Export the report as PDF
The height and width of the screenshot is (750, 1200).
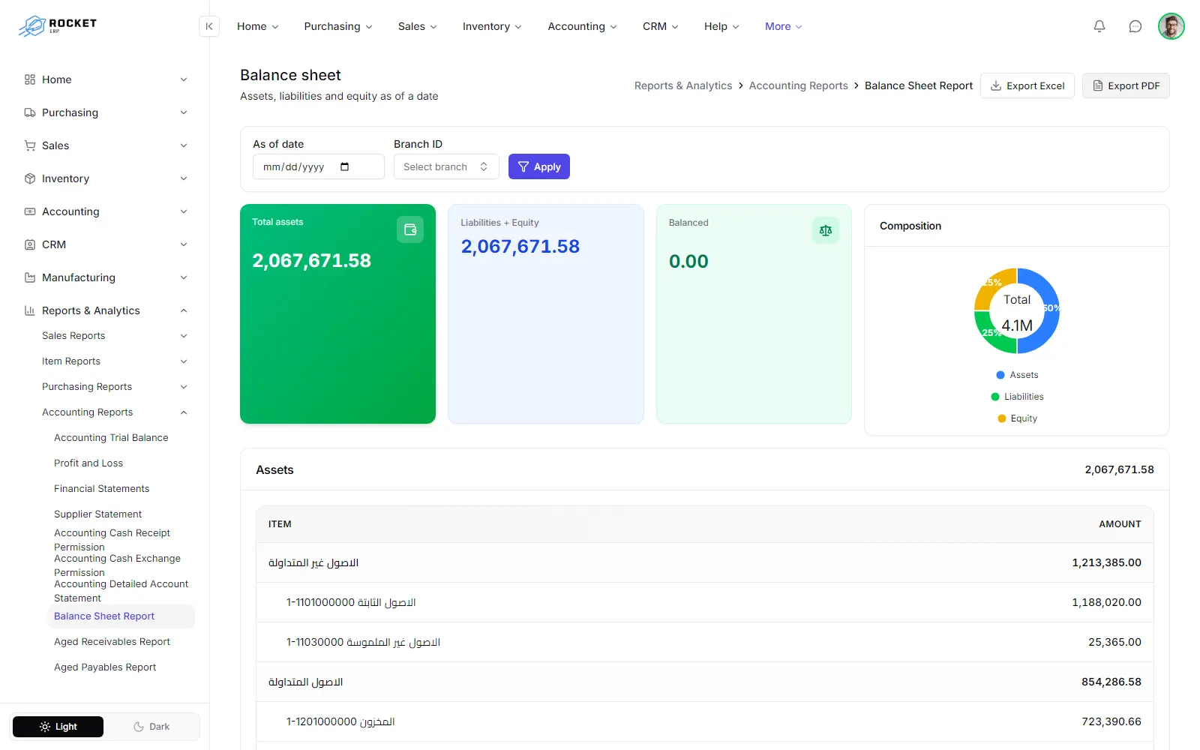point(1126,85)
